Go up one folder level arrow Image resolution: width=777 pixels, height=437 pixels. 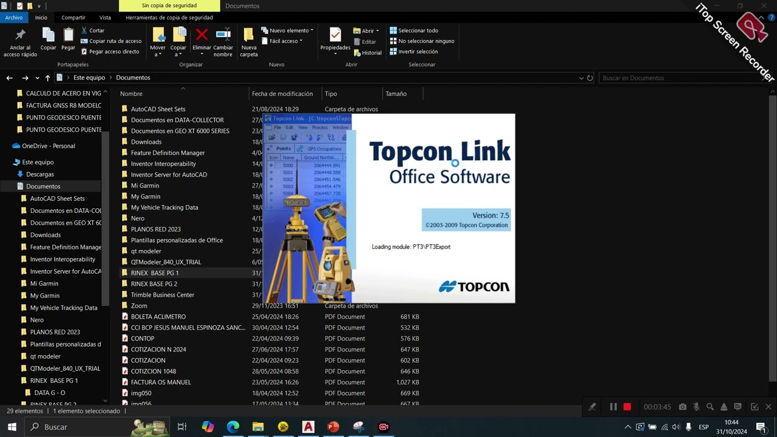point(48,78)
